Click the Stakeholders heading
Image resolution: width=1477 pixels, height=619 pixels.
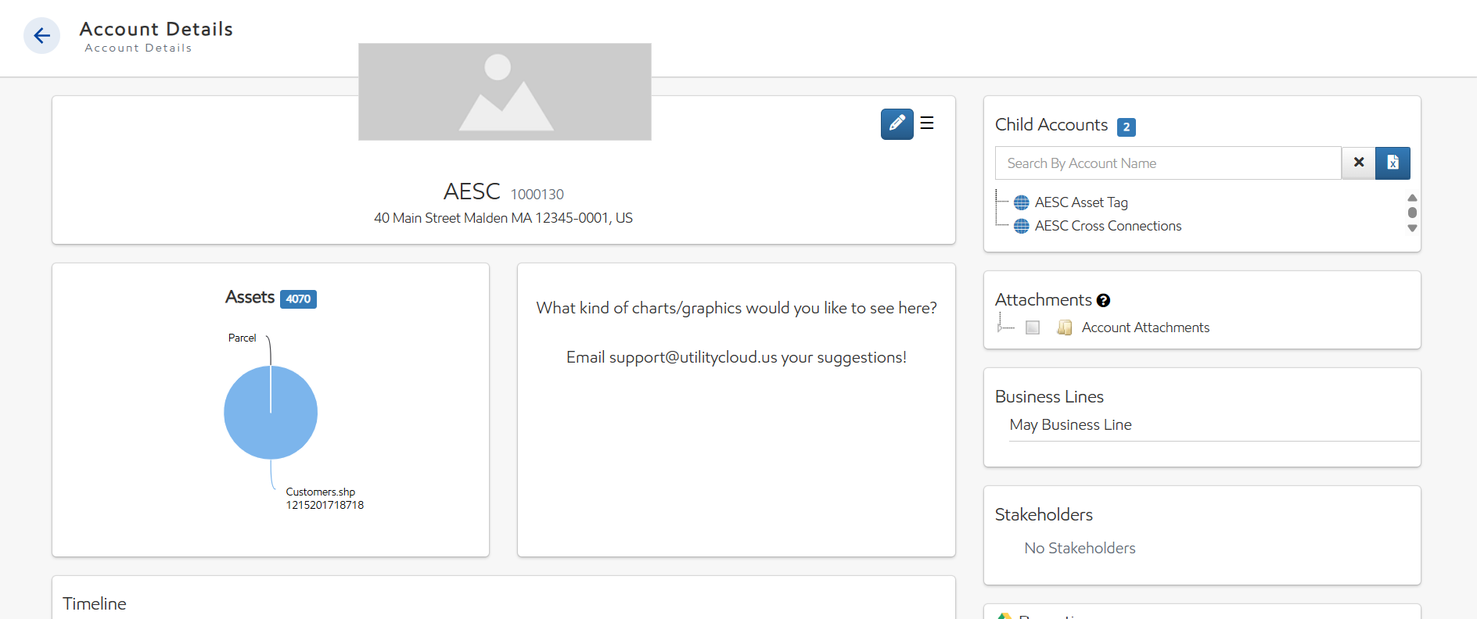[x=1044, y=514]
